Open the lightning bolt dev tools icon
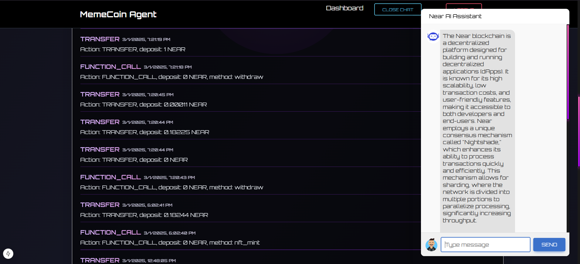580x264 pixels. point(8,254)
